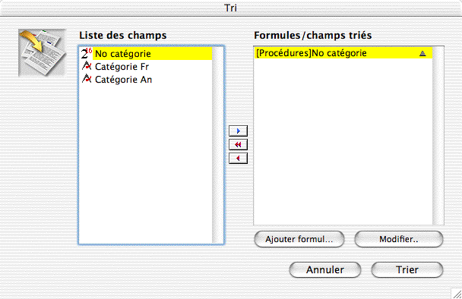
Task: Click the blue right-arrow add field button
Action: pos(238,131)
